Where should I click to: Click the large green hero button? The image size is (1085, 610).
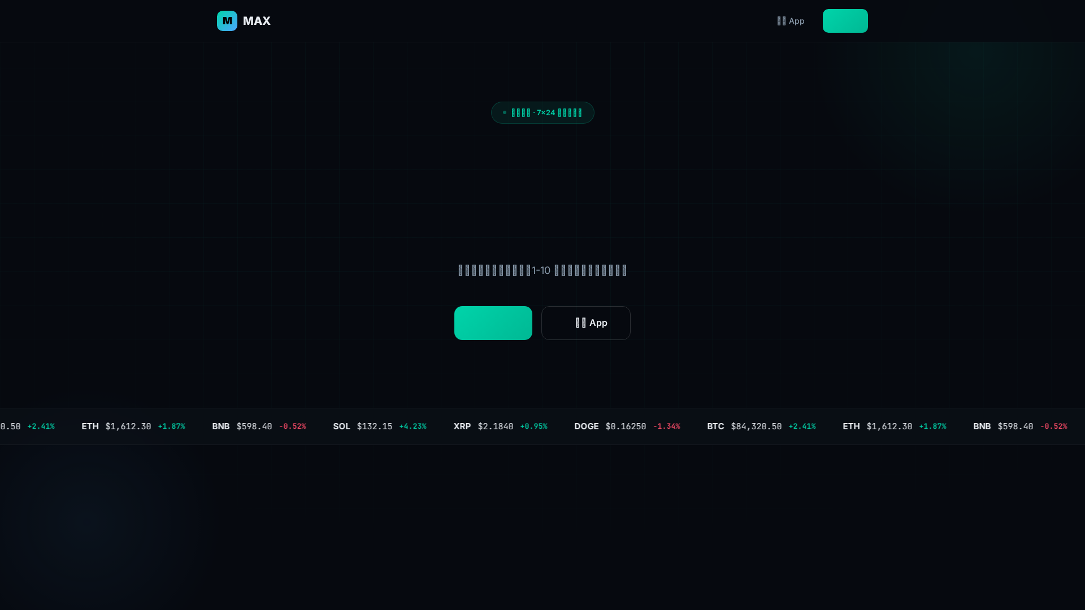493,323
